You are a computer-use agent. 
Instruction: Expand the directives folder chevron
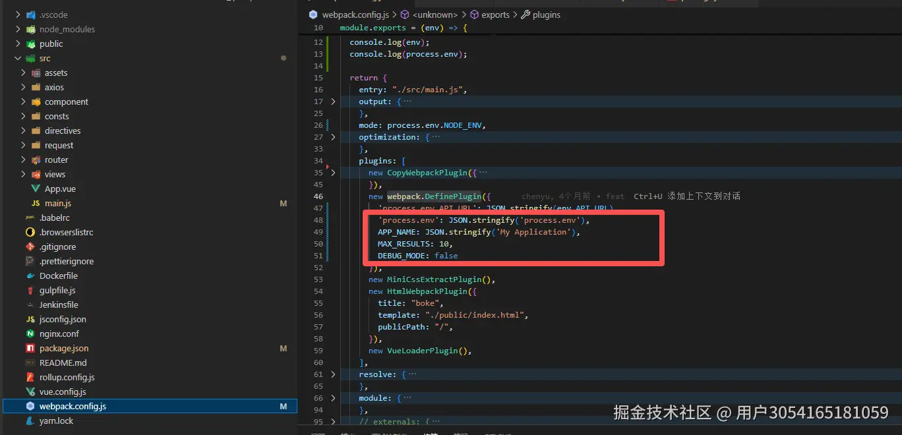23,130
